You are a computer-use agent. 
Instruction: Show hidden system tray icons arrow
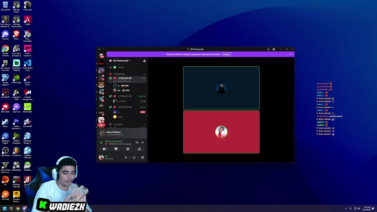[x=346, y=209]
